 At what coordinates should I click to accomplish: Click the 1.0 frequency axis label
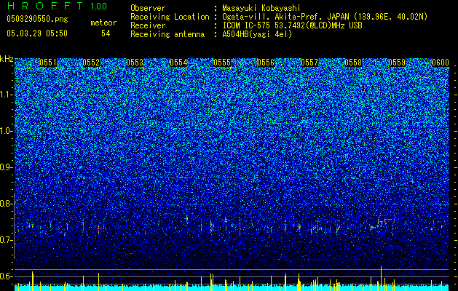click(7, 131)
